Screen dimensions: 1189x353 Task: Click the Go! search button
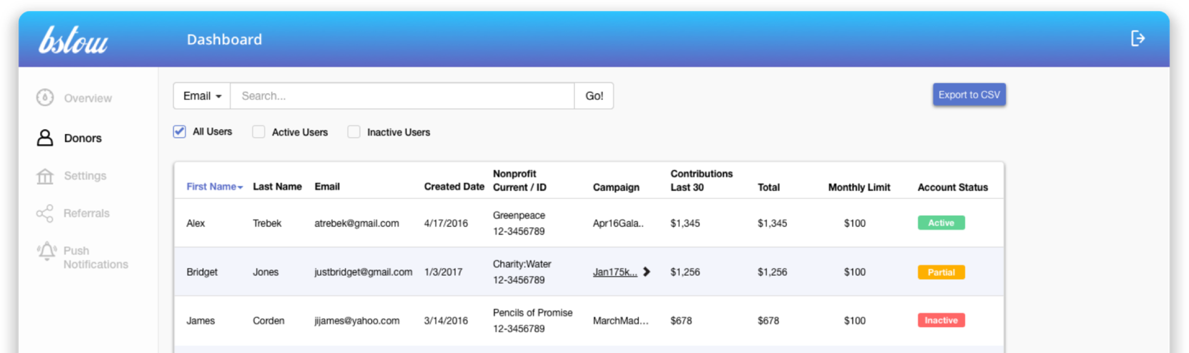pyautogui.click(x=594, y=96)
